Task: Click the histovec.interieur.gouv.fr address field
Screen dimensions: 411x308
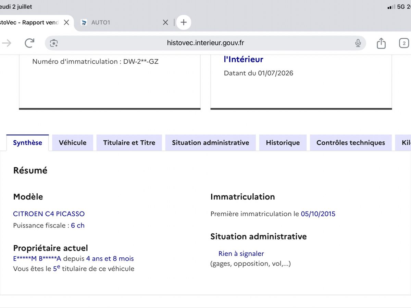Action: click(206, 43)
